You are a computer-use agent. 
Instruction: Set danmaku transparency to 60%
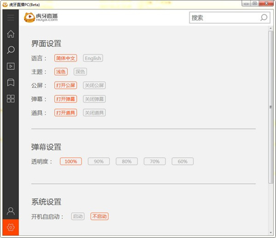183,161
